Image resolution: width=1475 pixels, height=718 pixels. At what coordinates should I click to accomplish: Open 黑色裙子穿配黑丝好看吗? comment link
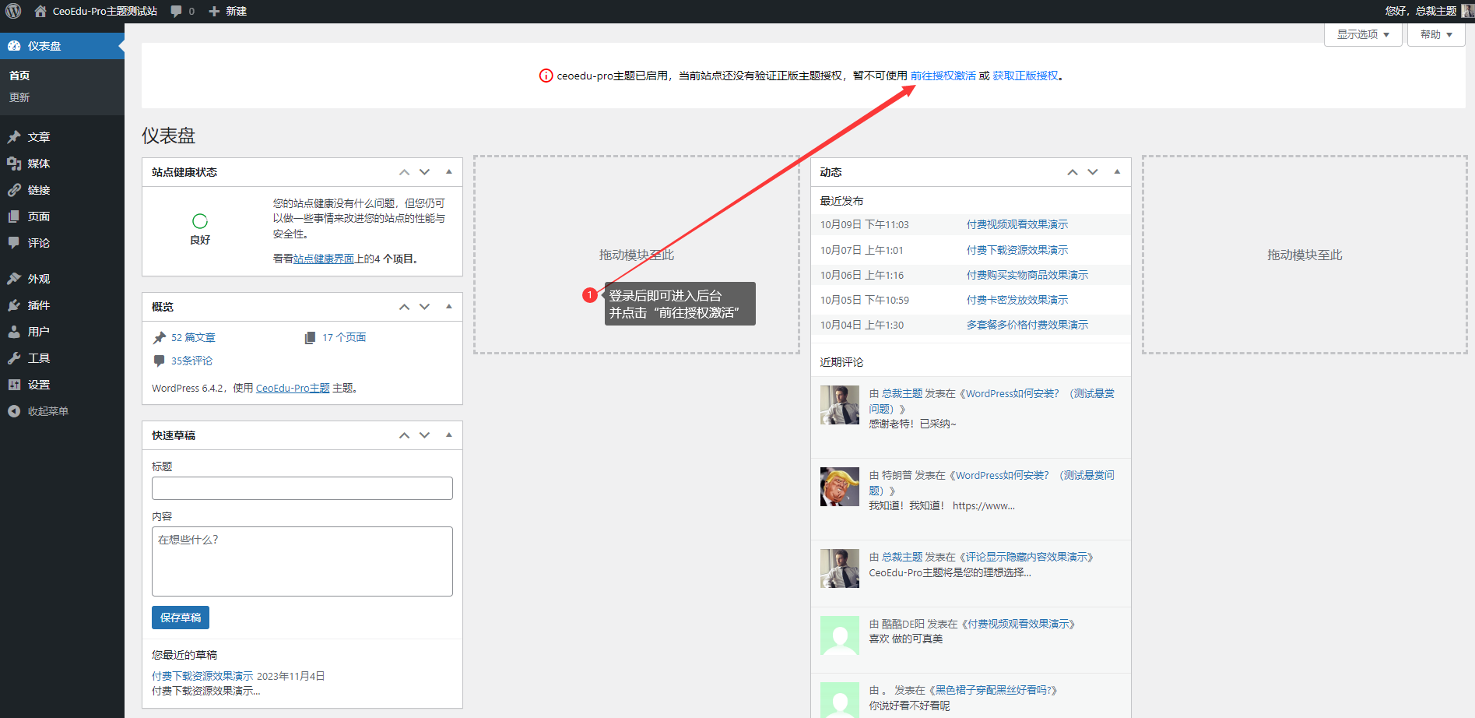tap(992, 690)
